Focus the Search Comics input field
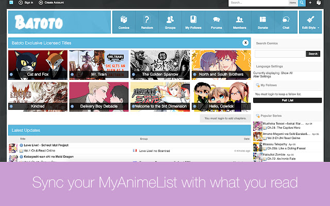This screenshot has height=206, width=330. 279,54
